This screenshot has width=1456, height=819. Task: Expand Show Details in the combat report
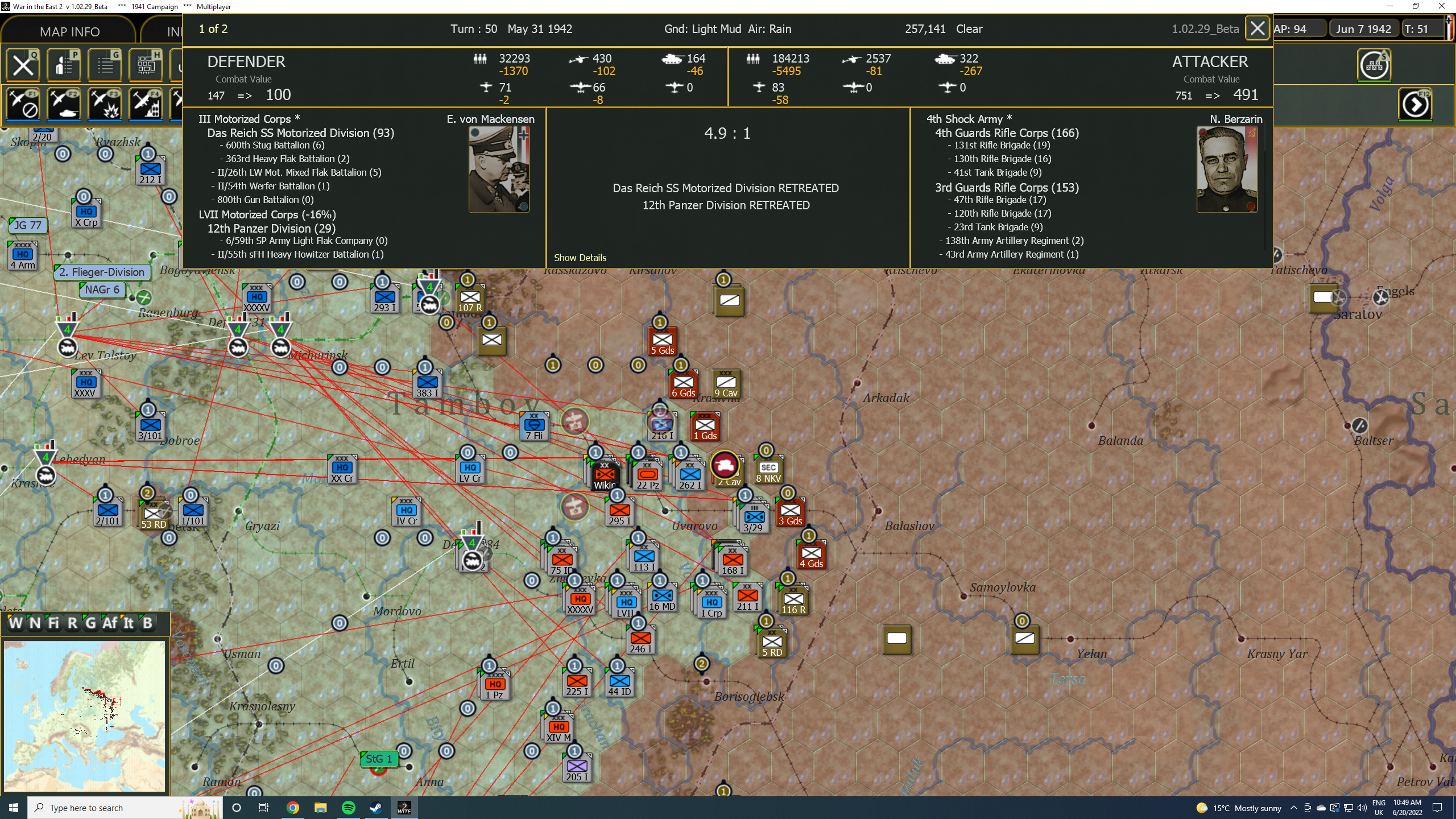tap(580, 258)
